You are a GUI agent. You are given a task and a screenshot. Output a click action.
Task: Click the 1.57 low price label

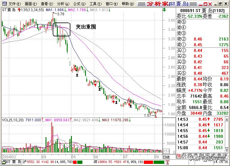tap(147, 116)
